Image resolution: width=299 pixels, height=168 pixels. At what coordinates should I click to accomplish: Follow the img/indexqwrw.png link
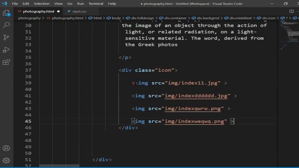192,109
